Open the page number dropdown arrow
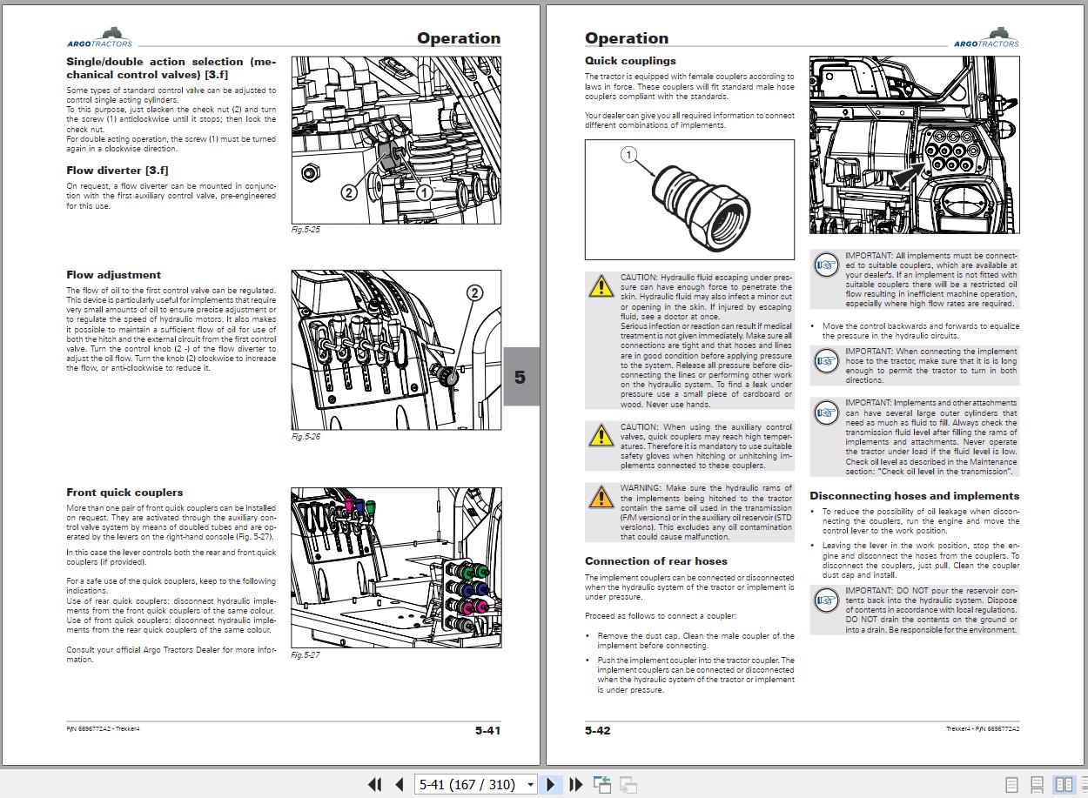This screenshot has width=1088, height=798. (x=530, y=785)
